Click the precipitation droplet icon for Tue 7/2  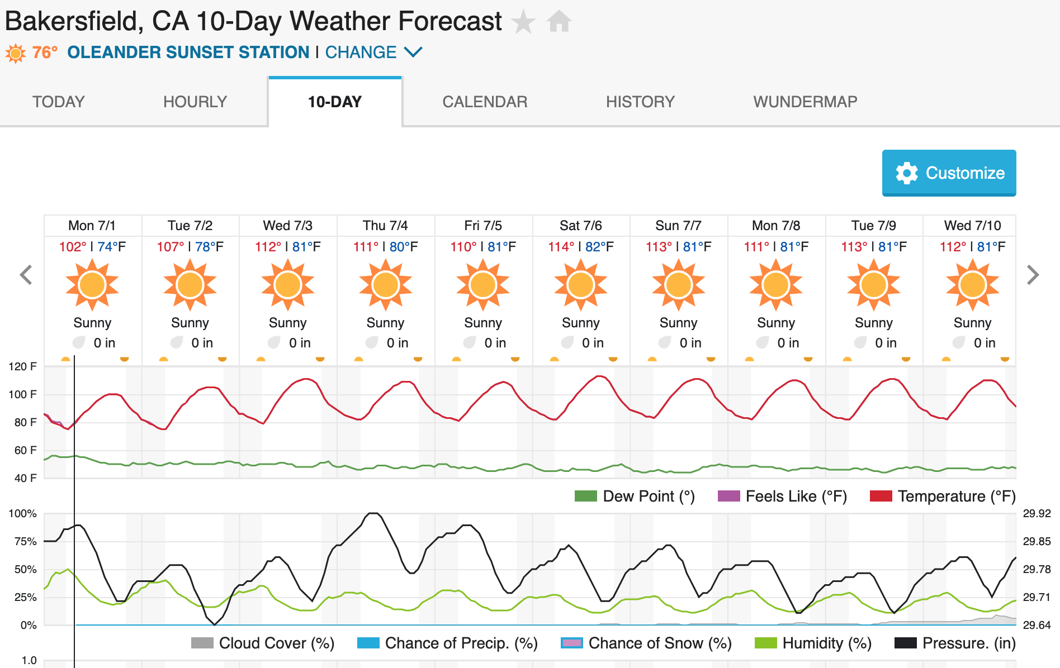coord(176,342)
